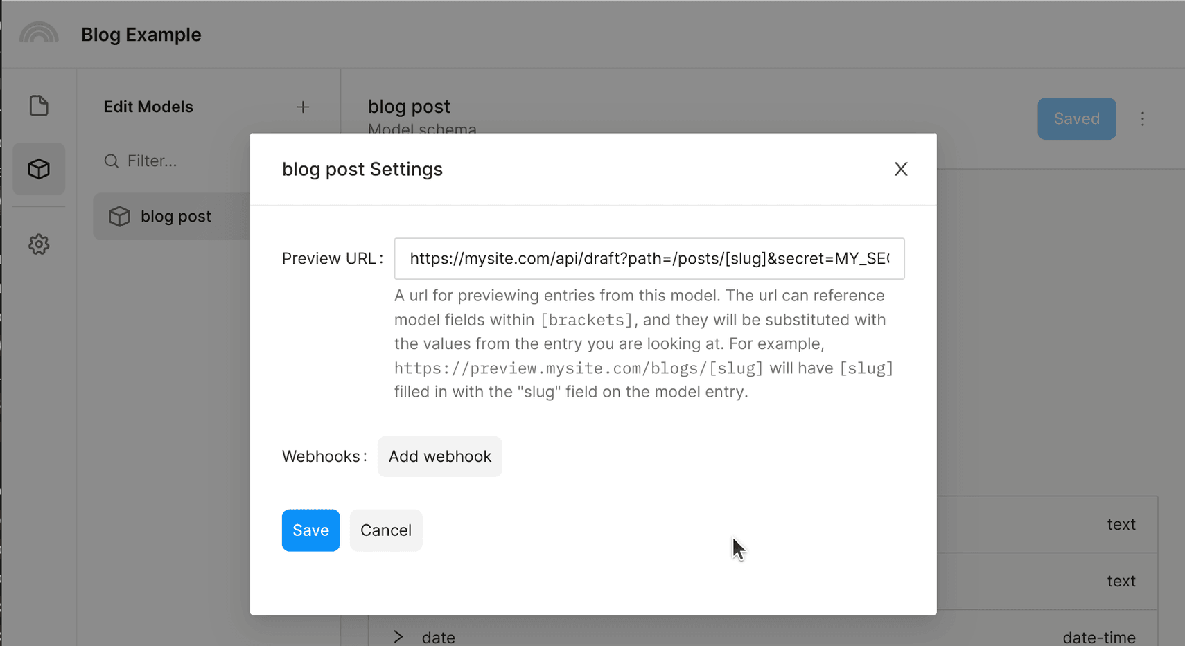Screen dimensions: 1185x646
Task: Close the blog post Settings dialog with X
Action: 900,169
